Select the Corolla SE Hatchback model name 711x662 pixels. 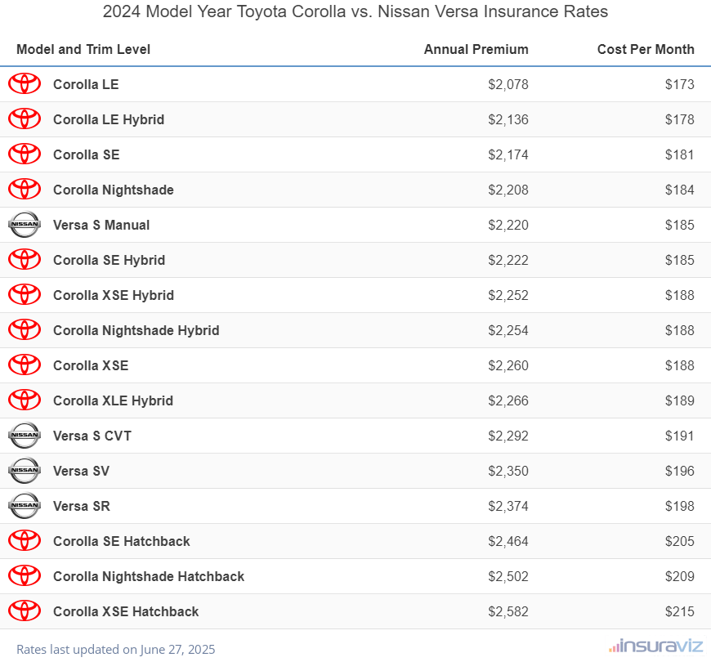pos(122,541)
